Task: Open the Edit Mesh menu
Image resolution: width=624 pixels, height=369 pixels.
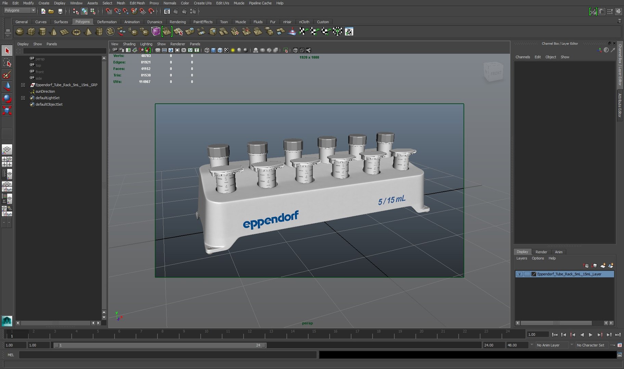Action: [x=137, y=3]
